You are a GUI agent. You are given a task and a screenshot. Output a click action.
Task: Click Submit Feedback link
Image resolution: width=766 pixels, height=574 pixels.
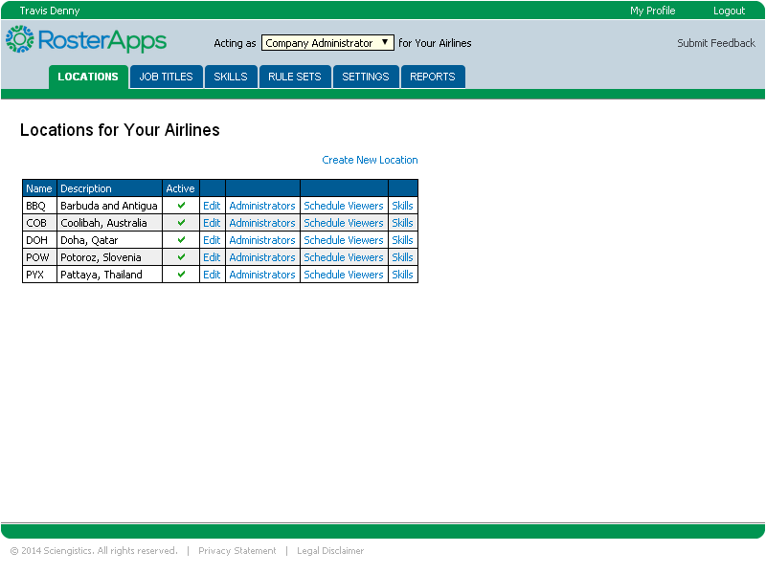[716, 43]
